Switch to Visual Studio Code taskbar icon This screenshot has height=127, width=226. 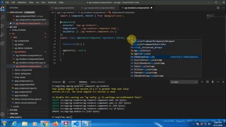(x=76, y=124)
